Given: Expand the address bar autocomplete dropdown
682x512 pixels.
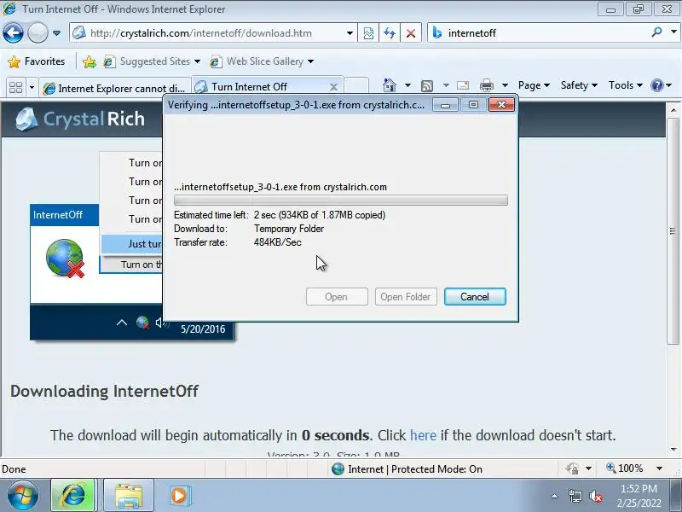Looking at the screenshot, I should pyautogui.click(x=350, y=33).
